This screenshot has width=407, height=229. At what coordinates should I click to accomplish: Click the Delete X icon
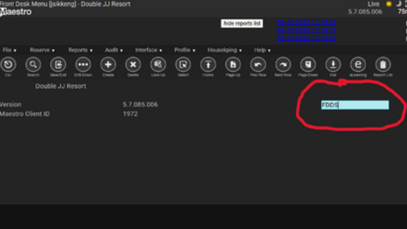point(133,65)
